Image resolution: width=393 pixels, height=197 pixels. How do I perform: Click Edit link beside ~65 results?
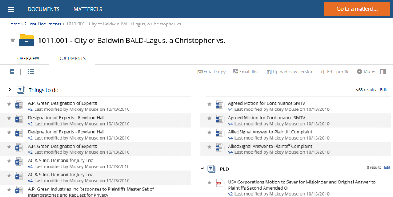pos(384,90)
